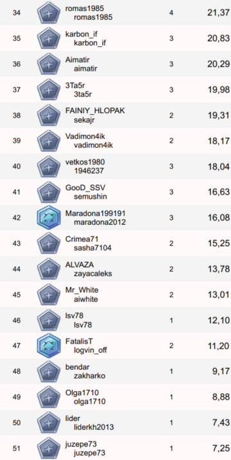Click the ALVAZA player name
The height and width of the screenshot is (460, 231).
tap(80, 264)
